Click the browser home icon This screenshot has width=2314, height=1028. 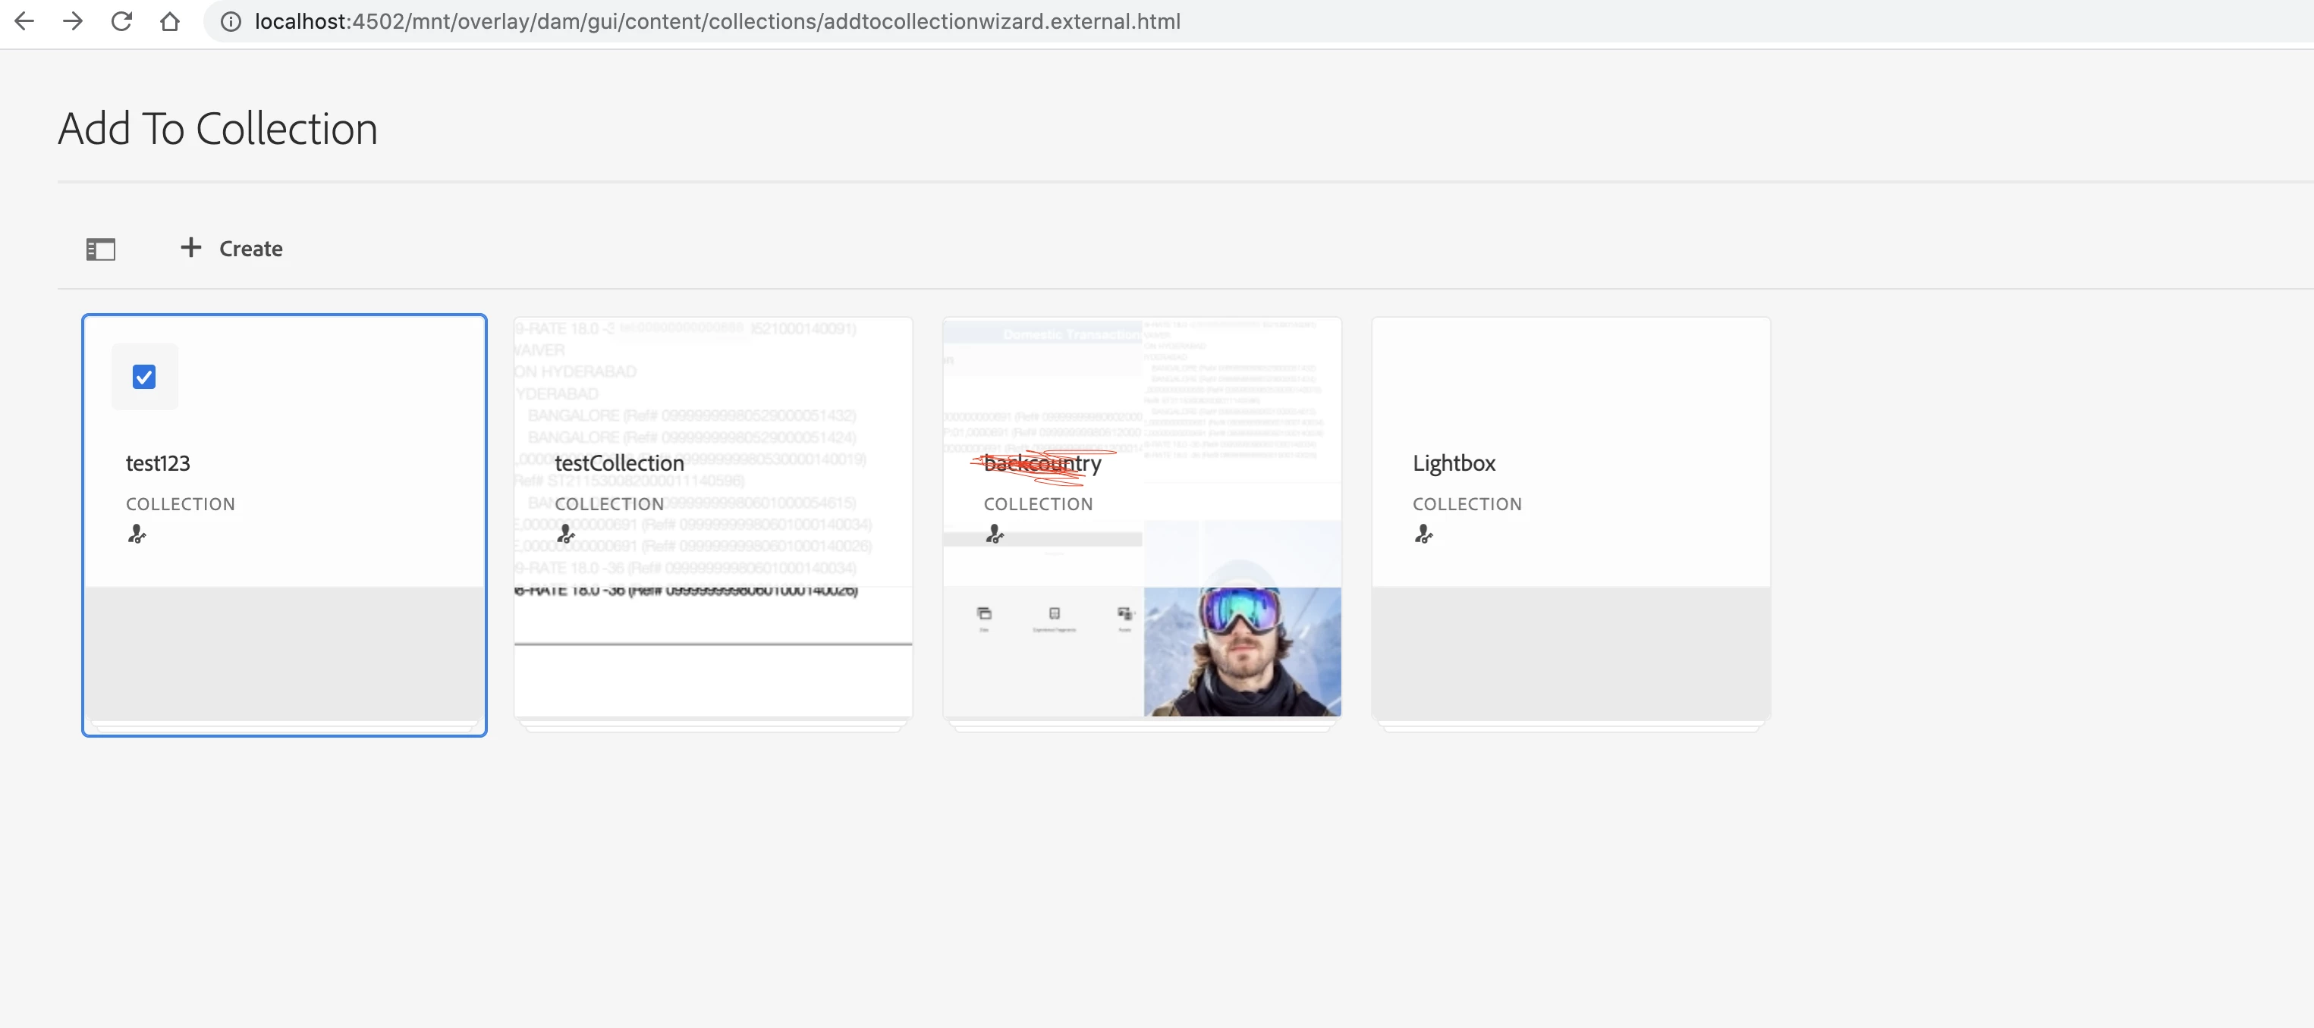click(170, 20)
